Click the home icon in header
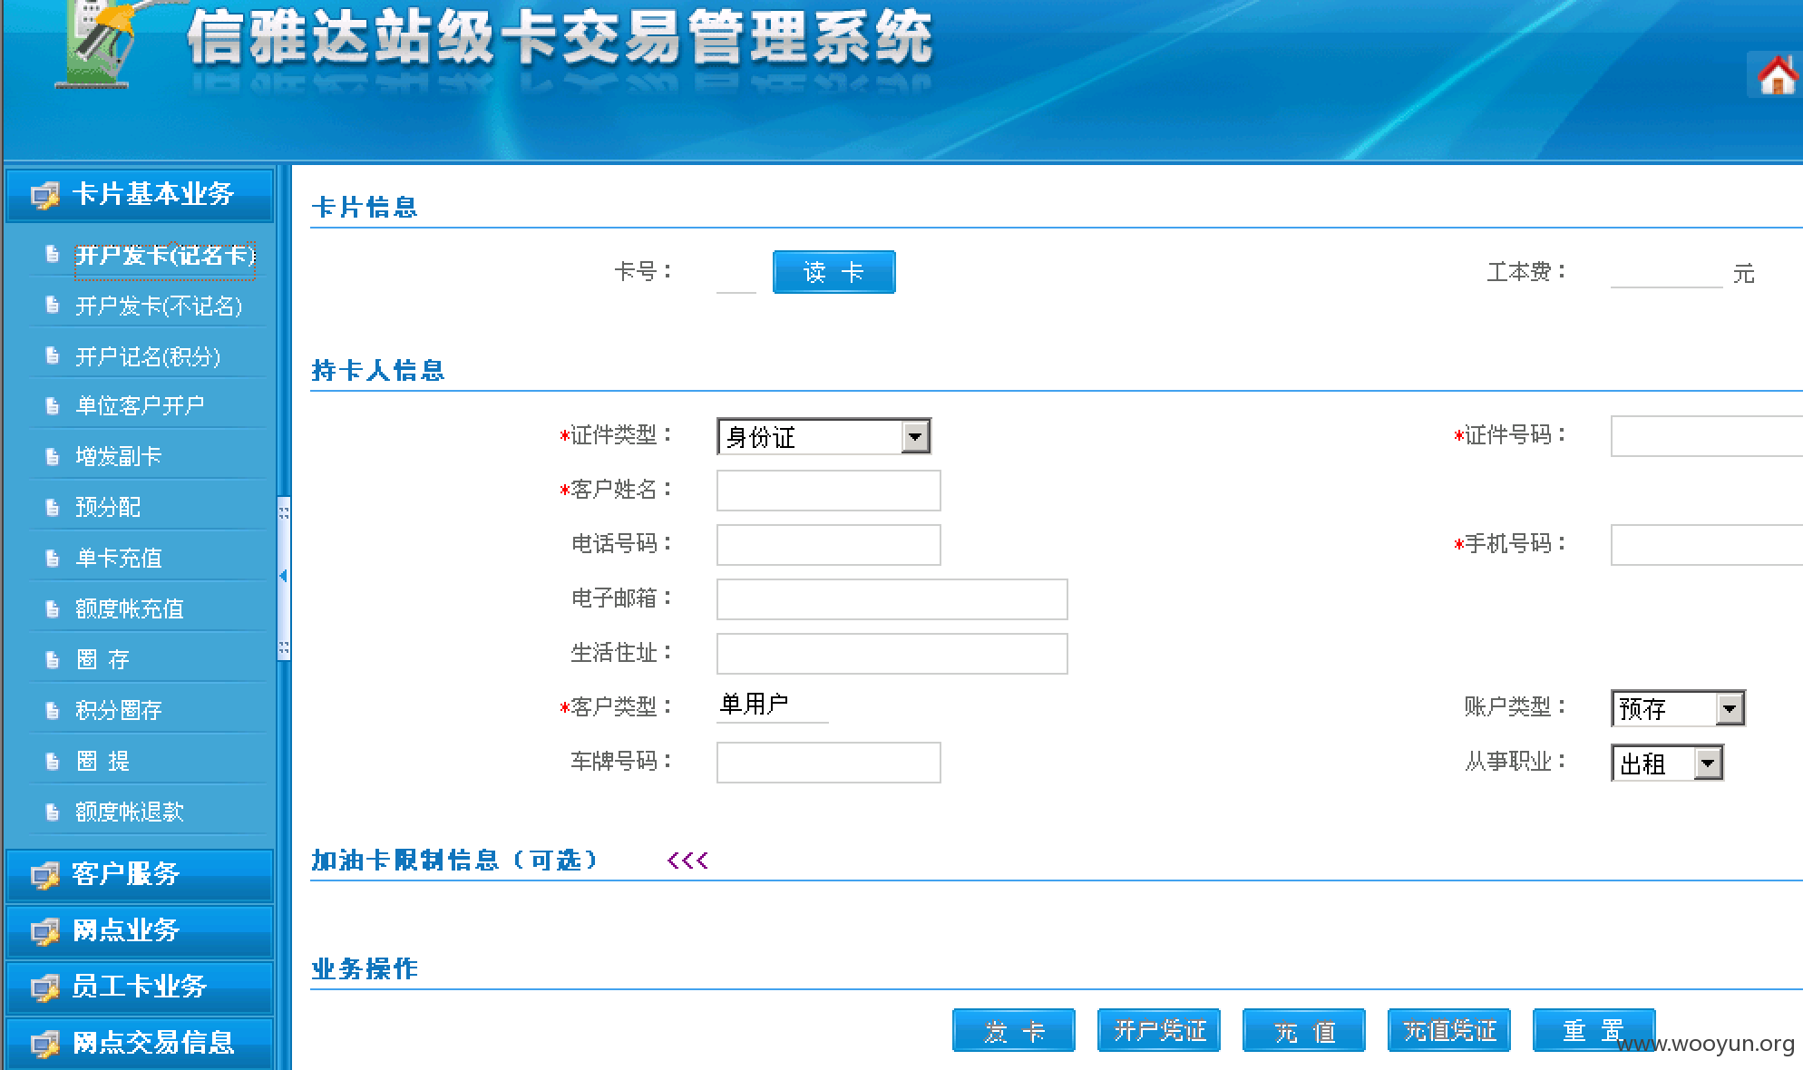This screenshot has height=1070, width=1803. (1776, 74)
